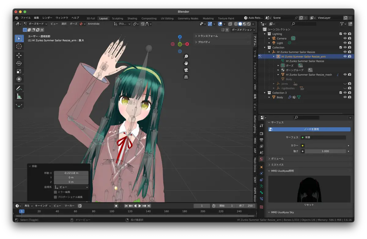This screenshot has width=367, height=239.
Task: Open the World properties tab icon
Action: (261, 159)
